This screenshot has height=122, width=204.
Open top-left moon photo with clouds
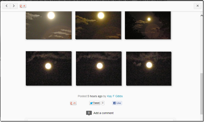pyautogui.click(x=49, y=25)
